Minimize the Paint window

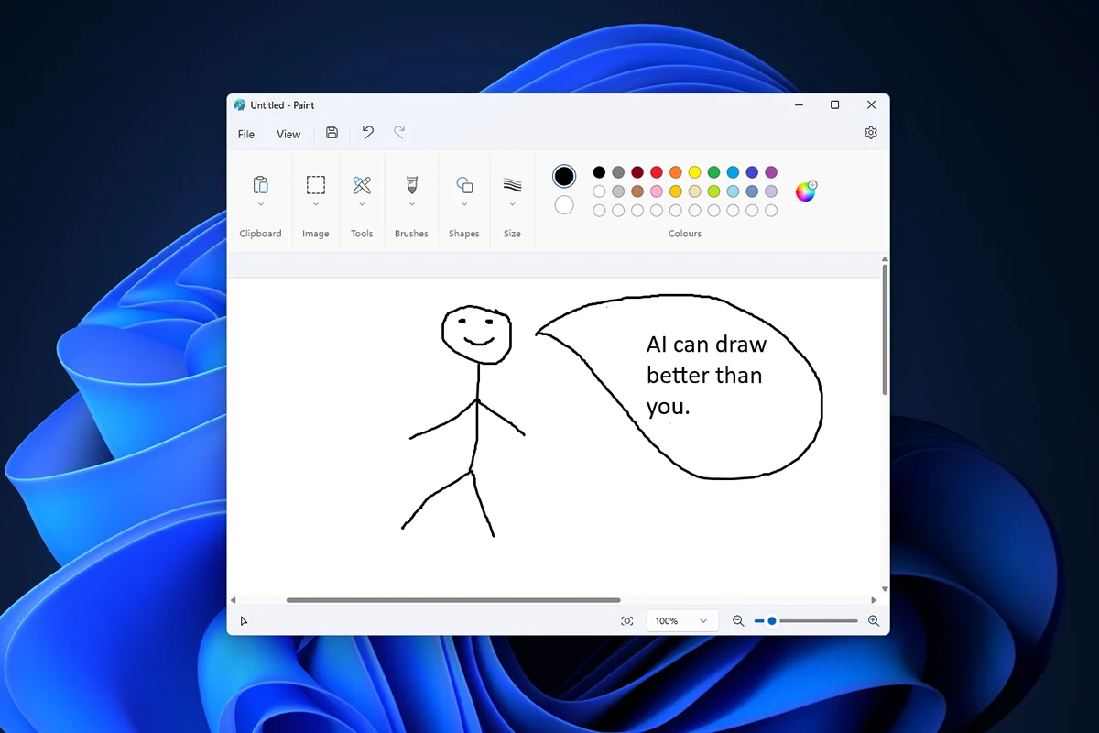pyautogui.click(x=800, y=105)
